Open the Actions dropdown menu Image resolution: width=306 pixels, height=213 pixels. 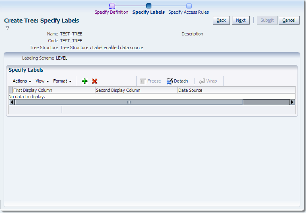coord(22,81)
